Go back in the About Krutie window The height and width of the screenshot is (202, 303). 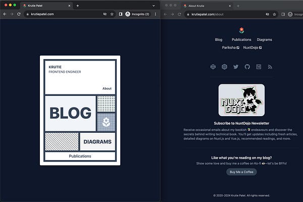coord(165,14)
